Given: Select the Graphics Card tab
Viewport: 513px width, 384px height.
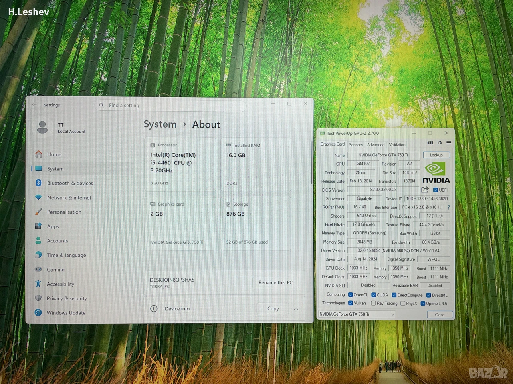Looking at the screenshot, I should click(x=332, y=144).
